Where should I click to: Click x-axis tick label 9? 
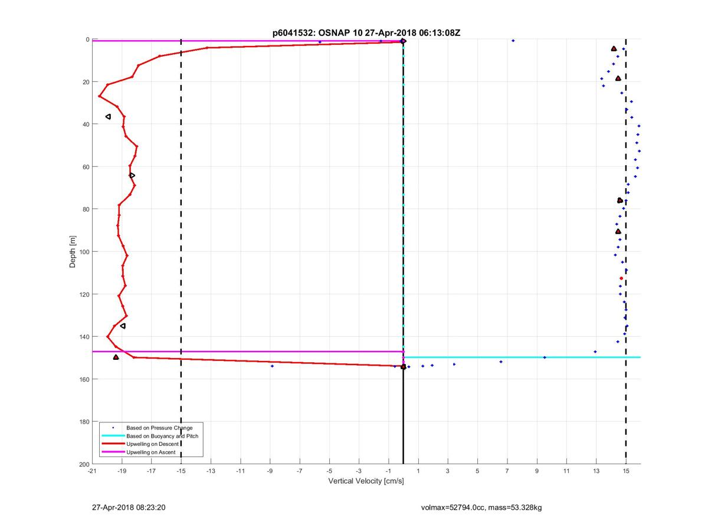[537, 471]
